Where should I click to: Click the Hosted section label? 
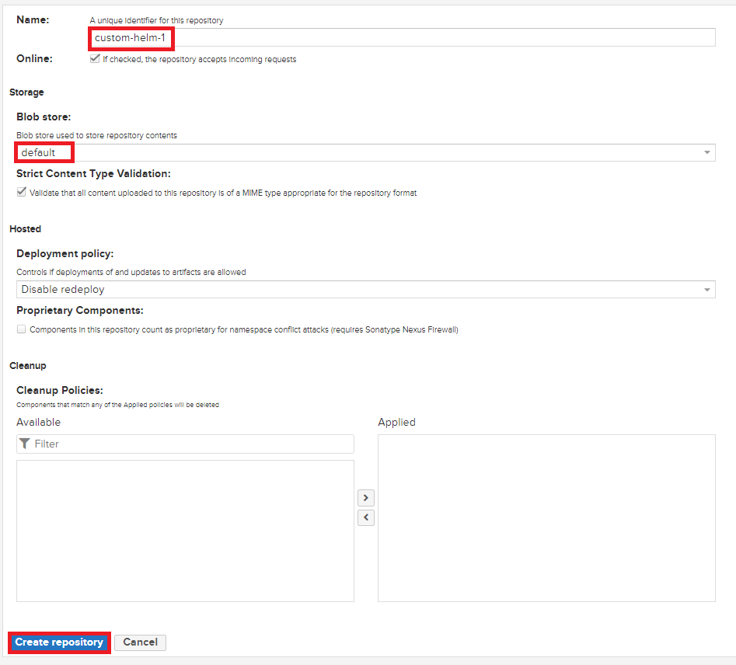tap(24, 228)
